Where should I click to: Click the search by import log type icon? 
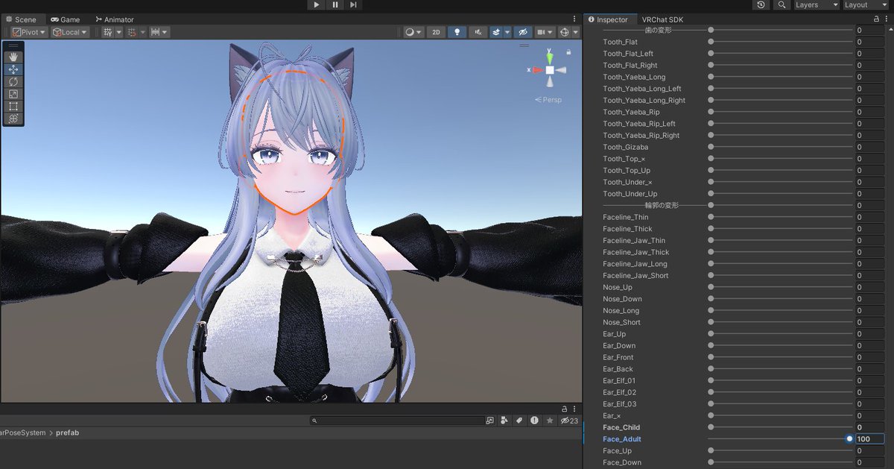click(x=534, y=421)
